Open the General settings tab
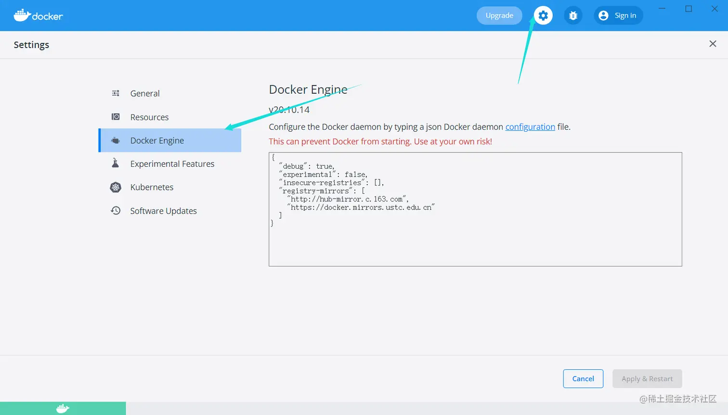The image size is (728, 415). pos(170,93)
